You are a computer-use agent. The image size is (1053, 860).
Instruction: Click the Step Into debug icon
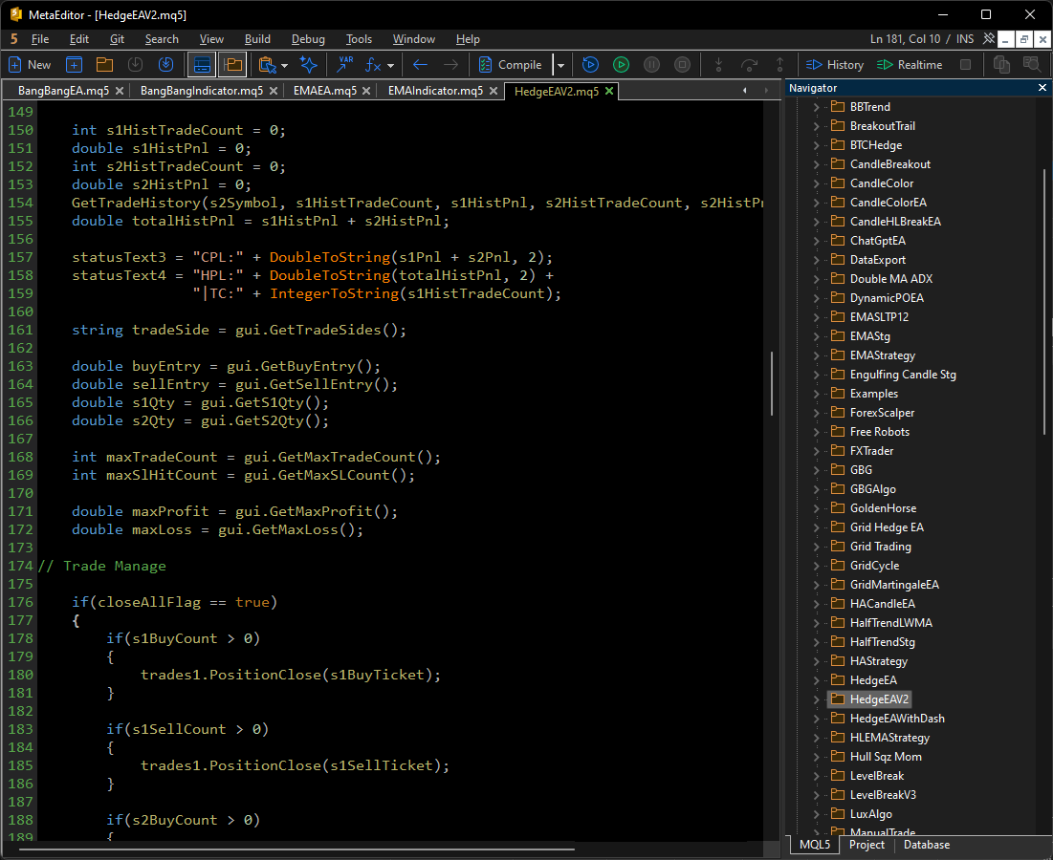(718, 65)
